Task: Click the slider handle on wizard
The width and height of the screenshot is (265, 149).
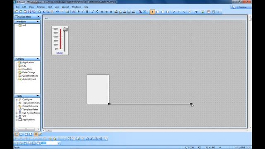Action: (x=65, y=29)
